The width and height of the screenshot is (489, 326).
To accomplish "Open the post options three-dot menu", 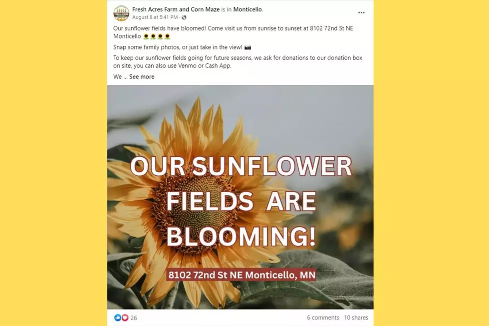I will pyautogui.click(x=361, y=13).
